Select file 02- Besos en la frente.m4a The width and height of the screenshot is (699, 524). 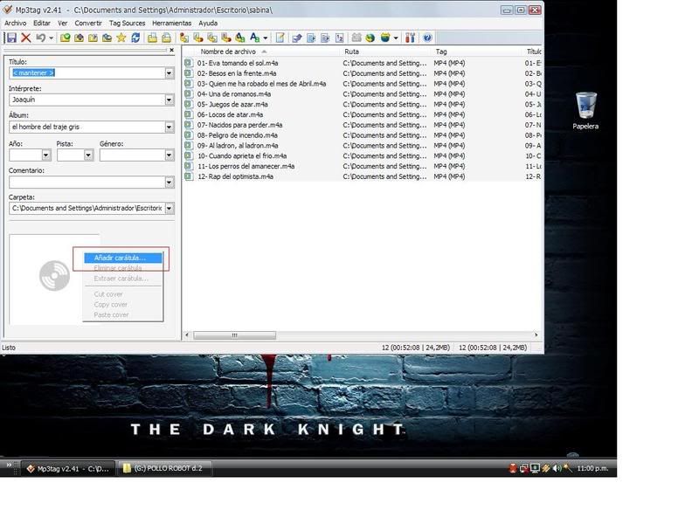[x=237, y=73]
